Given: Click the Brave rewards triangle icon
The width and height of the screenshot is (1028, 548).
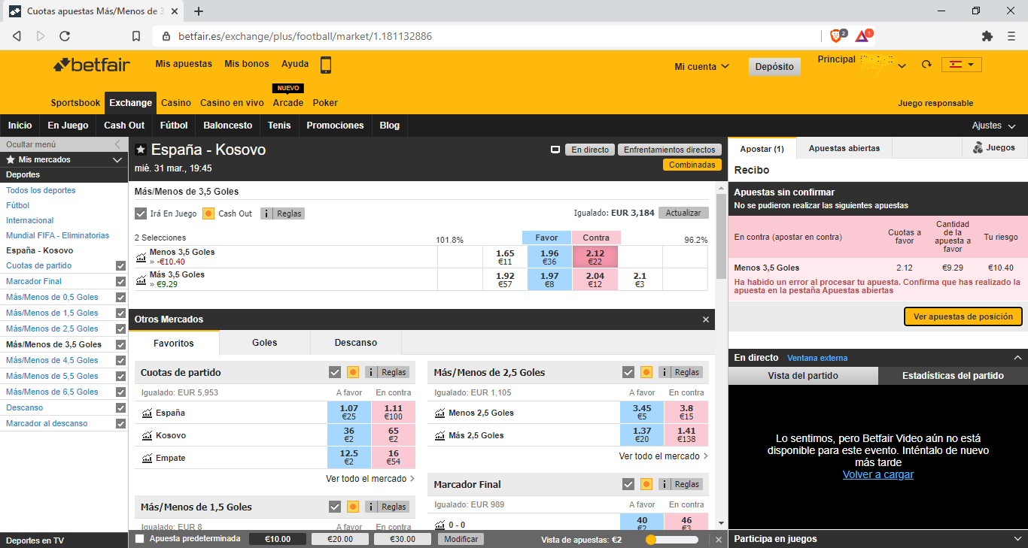Looking at the screenshot, I should click(x=862, y=35).
